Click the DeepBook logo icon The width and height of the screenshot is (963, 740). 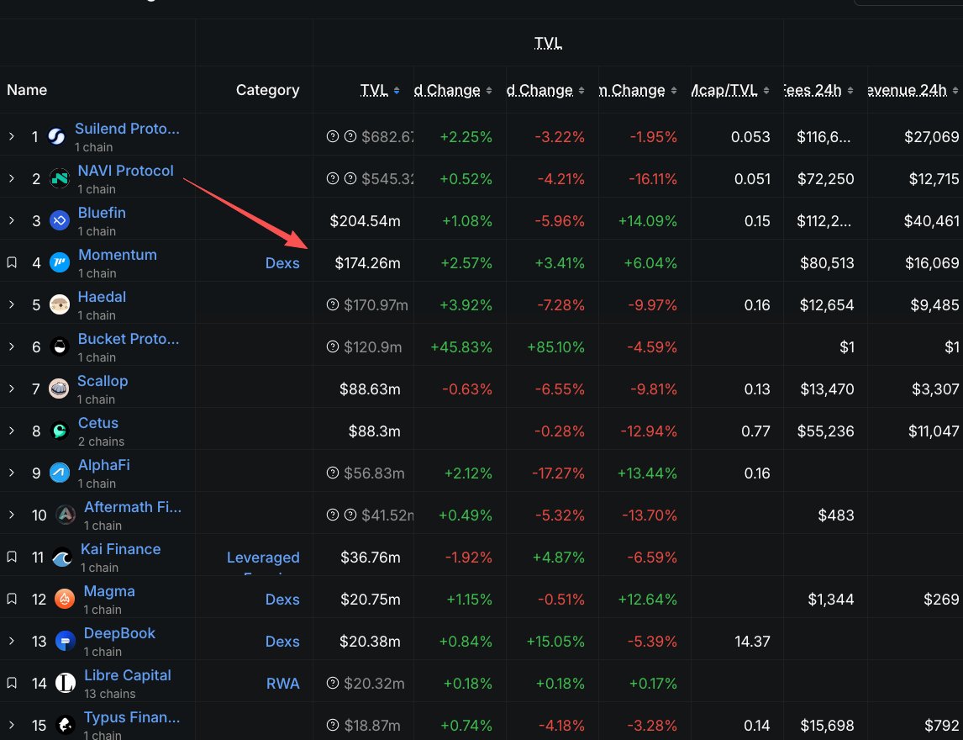pyautogui.click(x=65, y=641)
